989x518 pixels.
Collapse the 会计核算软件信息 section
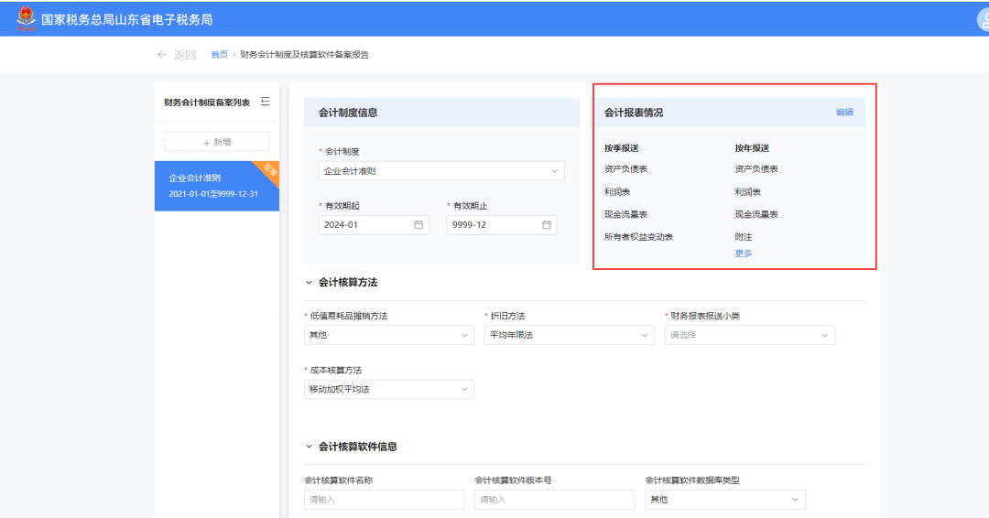(x=310, y=447)
